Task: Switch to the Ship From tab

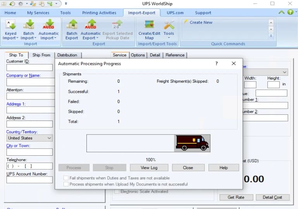Action: [x=41, y=55]
